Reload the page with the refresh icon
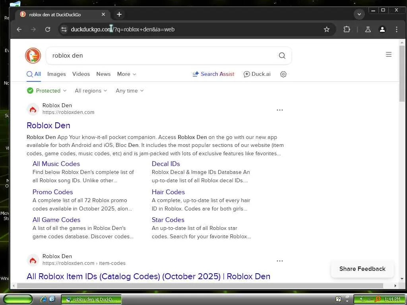The image size is (407, 305). pyautogui.click(x=48, y=29)
